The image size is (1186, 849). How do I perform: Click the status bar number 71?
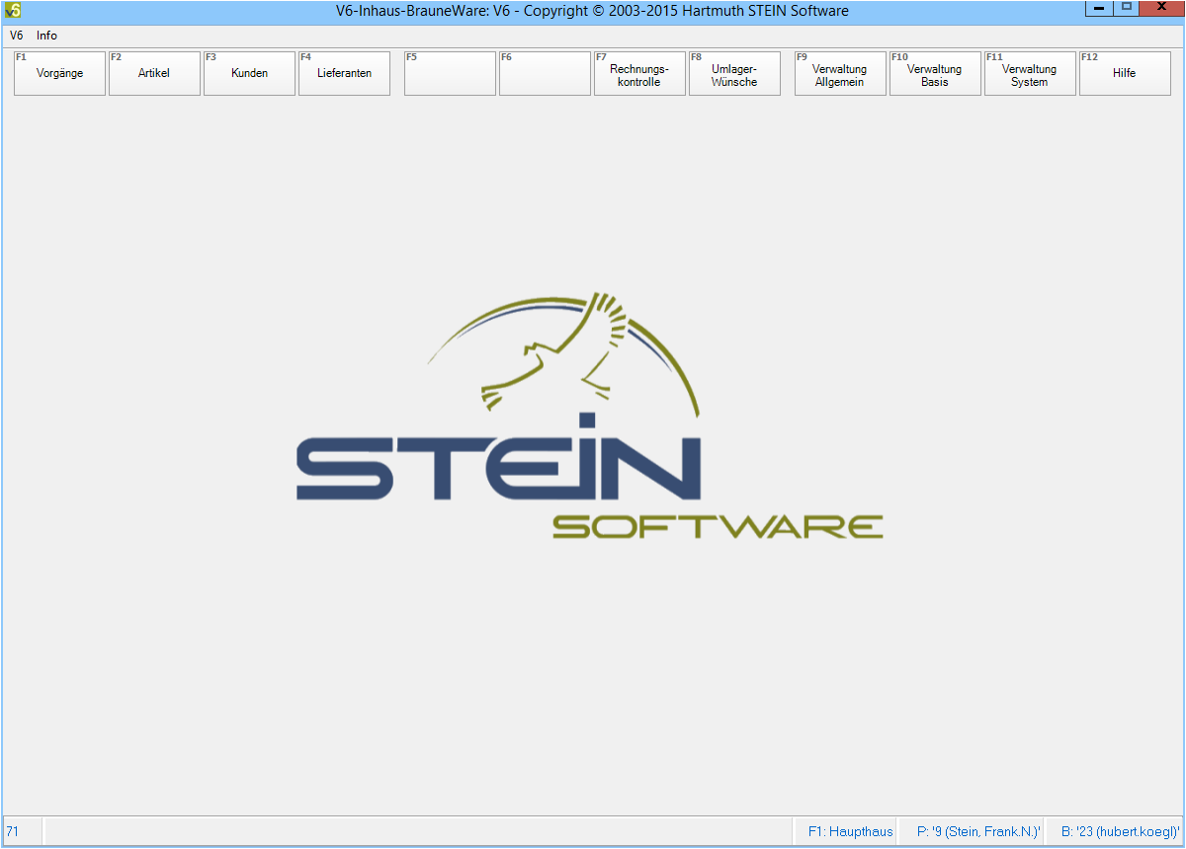coord(13,832)
